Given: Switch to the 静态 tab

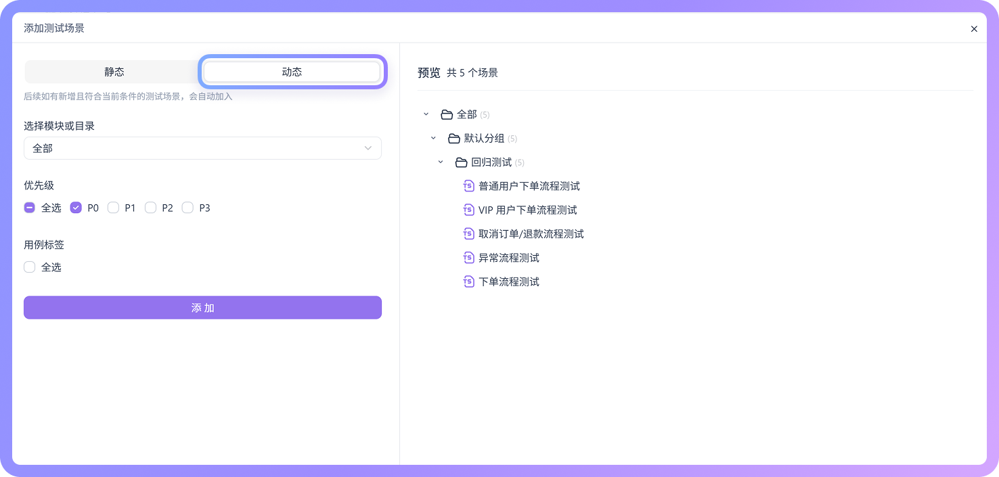Looking at the screenshot, I should (x=114, y=71).
